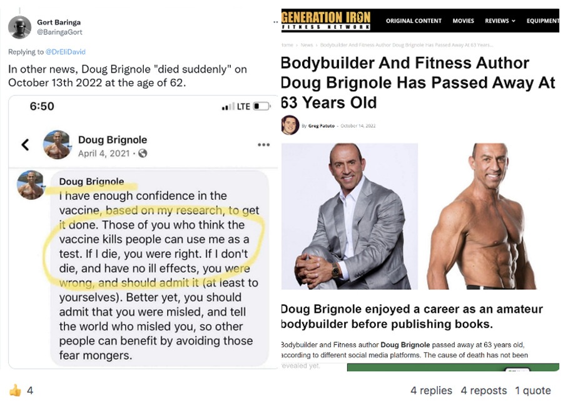Expand the Reviews dropdown menu
Viewport: 563px width, 406px height.
500,21
